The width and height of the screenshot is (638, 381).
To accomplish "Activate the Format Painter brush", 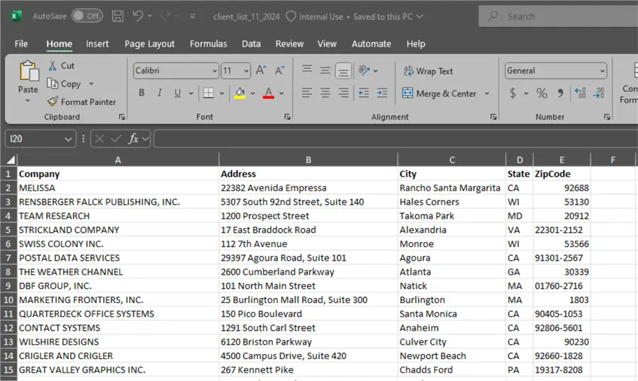I will [82, 102].
